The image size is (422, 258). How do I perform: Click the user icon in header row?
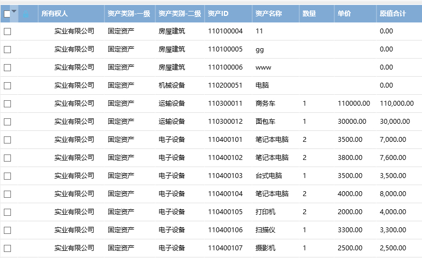pyautogui.click(x=26, y=13)
